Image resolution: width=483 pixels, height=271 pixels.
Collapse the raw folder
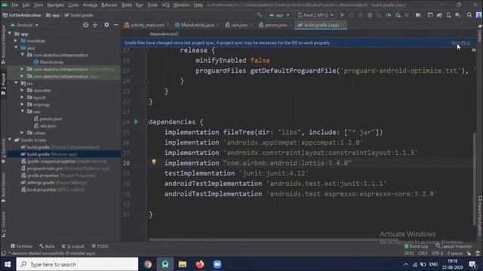[x=22, y=111]
